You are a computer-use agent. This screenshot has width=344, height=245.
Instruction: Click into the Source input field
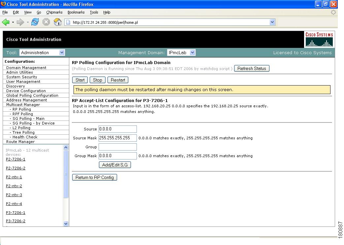(118, 129)
